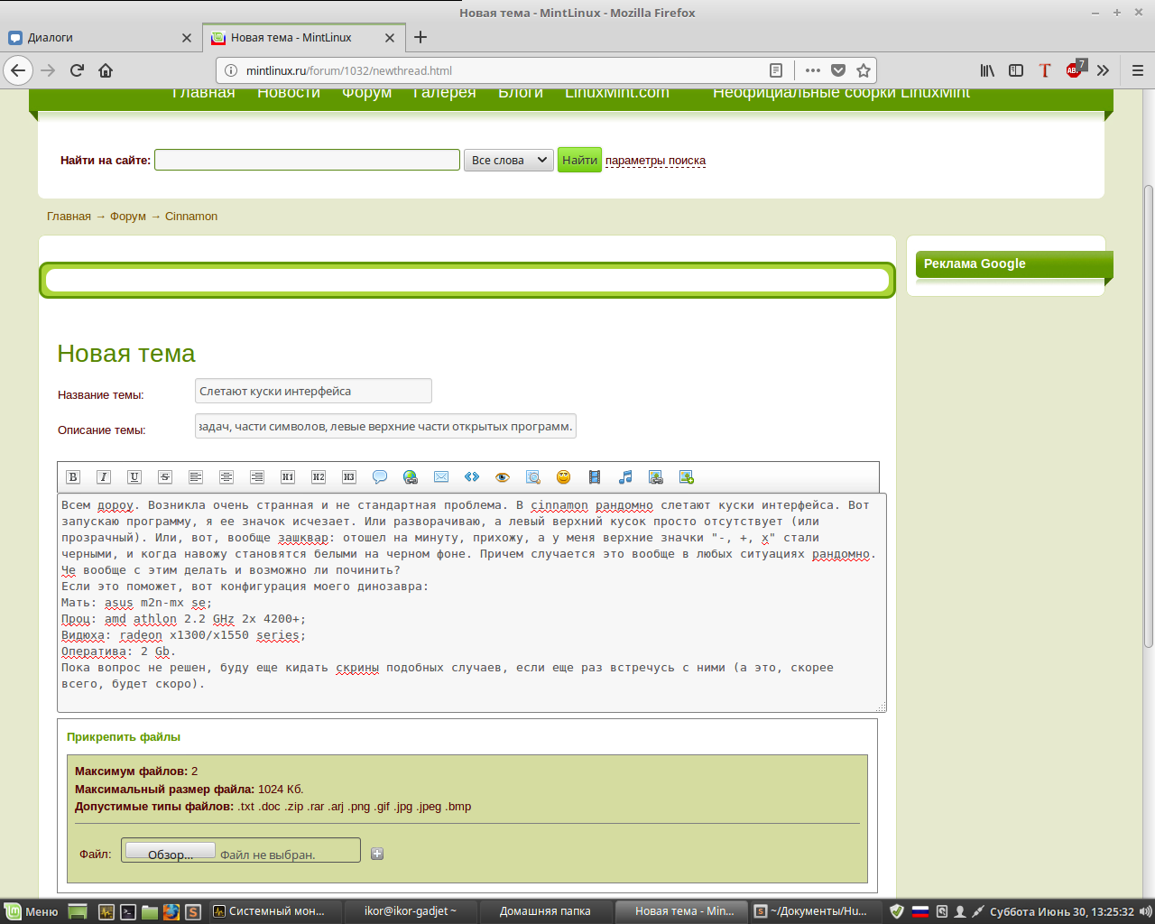
Task: Toggle bold formatting in the editor
Action: pyautogui.click(x=73, y=477)
